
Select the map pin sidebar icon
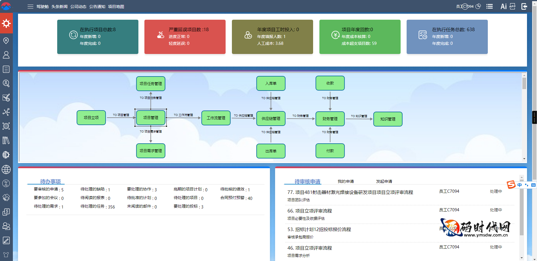pyautogui.click(x=6, y=41)
